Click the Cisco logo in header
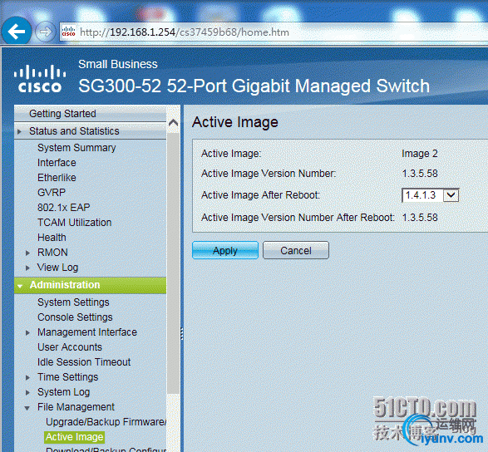Viewport: 488px width, 452px height. tap(40, 78)
